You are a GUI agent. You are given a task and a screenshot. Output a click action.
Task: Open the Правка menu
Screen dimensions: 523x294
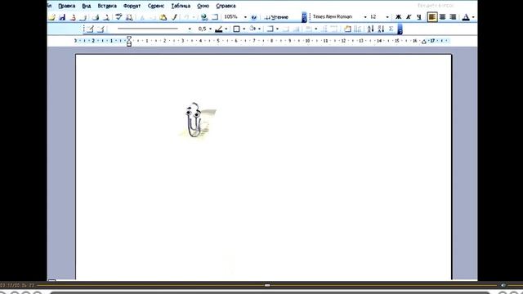(x=67, y=6)
